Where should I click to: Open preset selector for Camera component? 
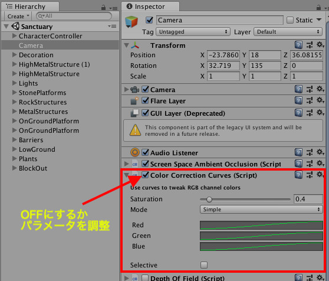pos(310,89)
